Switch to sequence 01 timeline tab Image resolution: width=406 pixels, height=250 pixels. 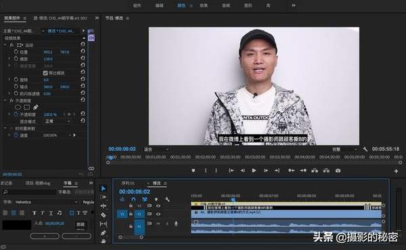[128, 183]
